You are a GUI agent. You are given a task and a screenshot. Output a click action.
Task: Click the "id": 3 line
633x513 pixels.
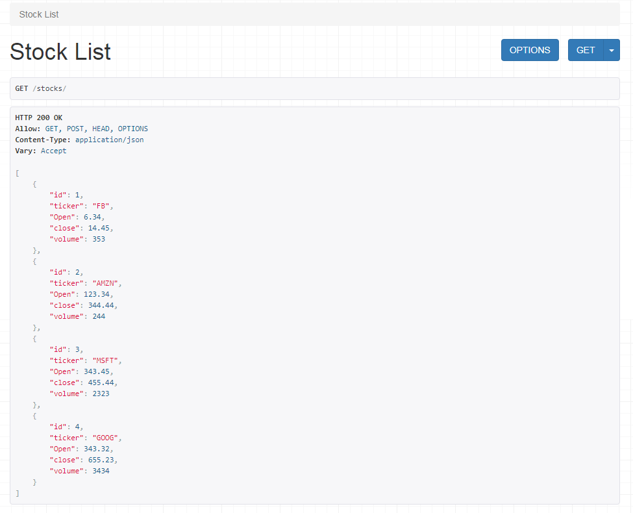(66, 349)
